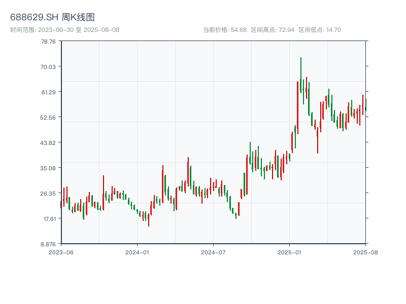This screenshot has height=304, width=406.
Task: Click the tallest green candlestick at the price peak
Action: coord(301,75)
